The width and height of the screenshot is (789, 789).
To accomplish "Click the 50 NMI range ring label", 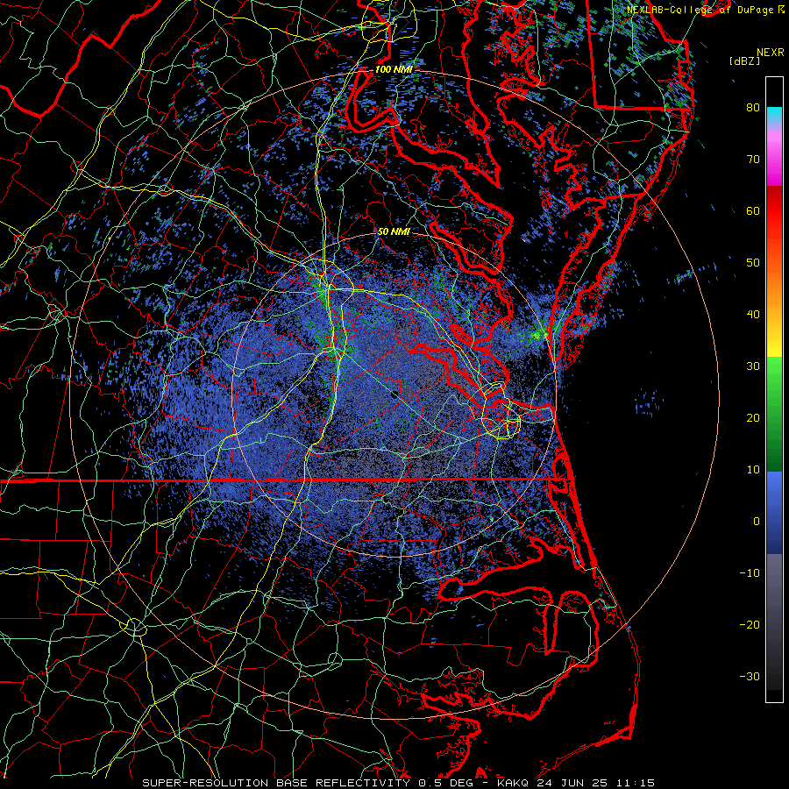I will tap(394, 232).
